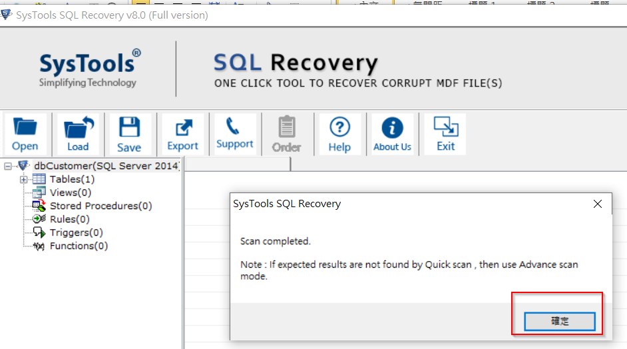Screen dimensions: 627x349
Task: Click the Functions icon in tree
Action: point(39,246)
